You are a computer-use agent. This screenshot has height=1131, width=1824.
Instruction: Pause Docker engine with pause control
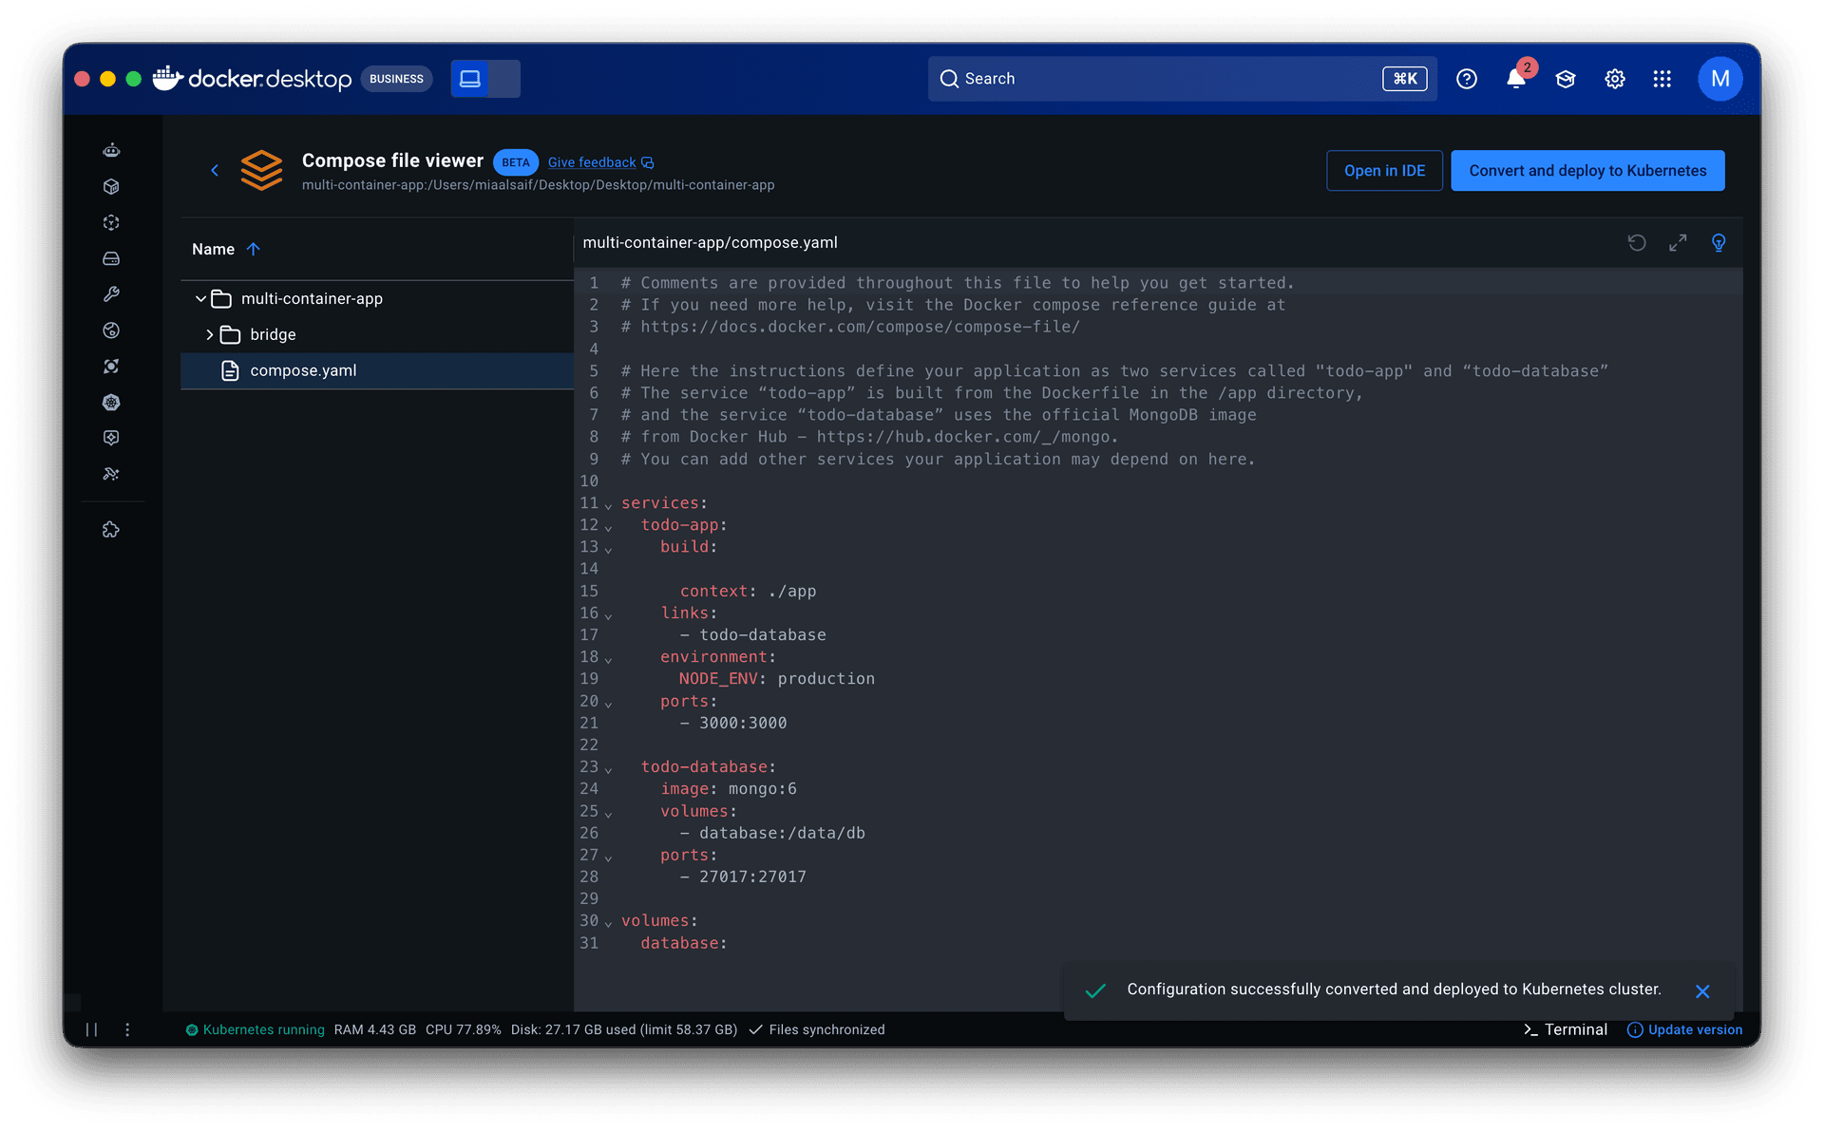tap(92, 1029)
